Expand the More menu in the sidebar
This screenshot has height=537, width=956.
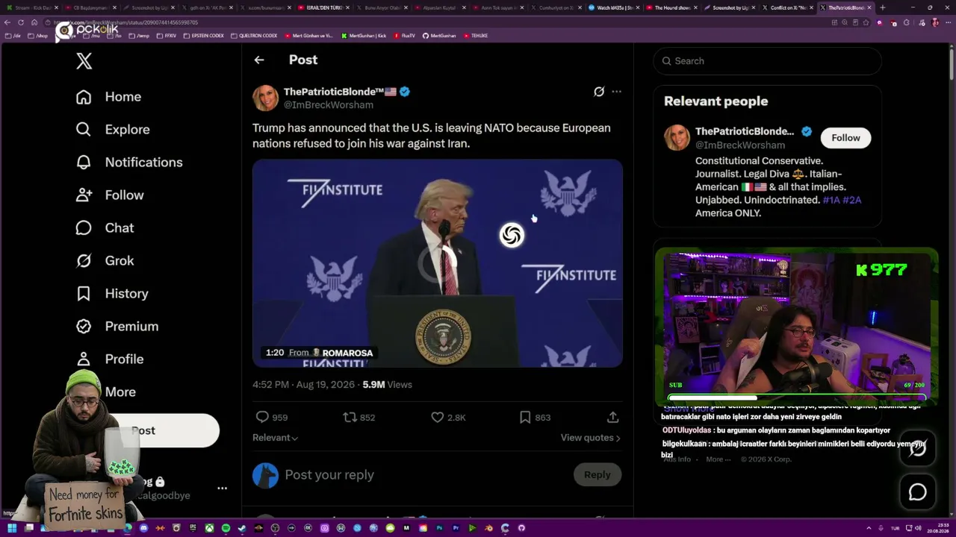coord(119,392)
